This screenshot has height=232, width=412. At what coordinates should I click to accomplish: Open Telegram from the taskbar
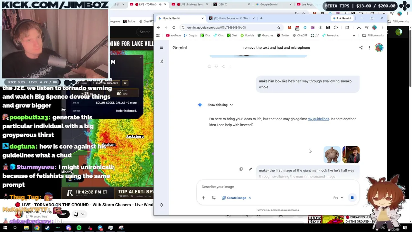pos(100,228)
